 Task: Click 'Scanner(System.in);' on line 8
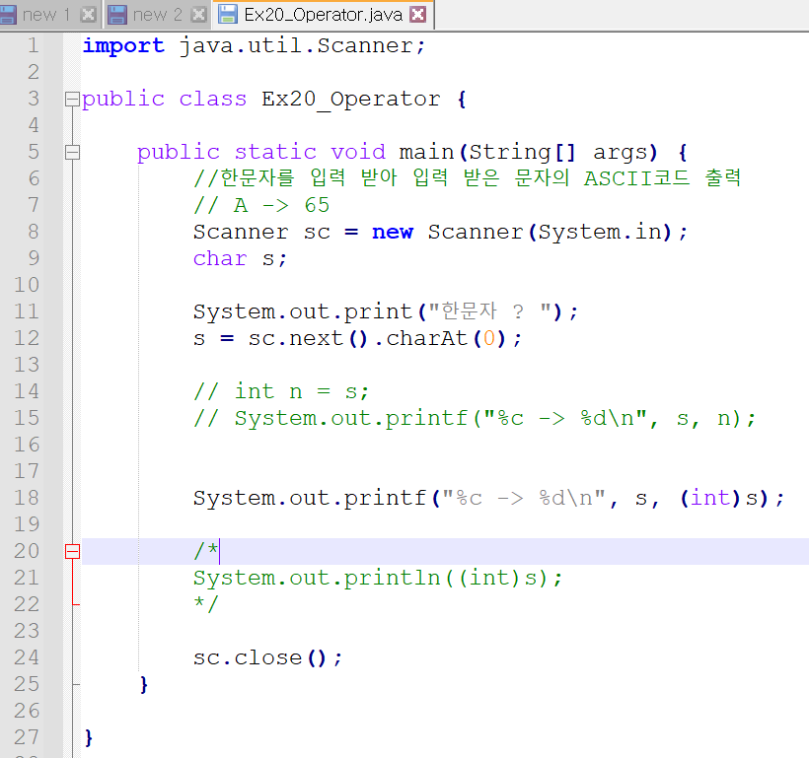click(x=557, y=232)
